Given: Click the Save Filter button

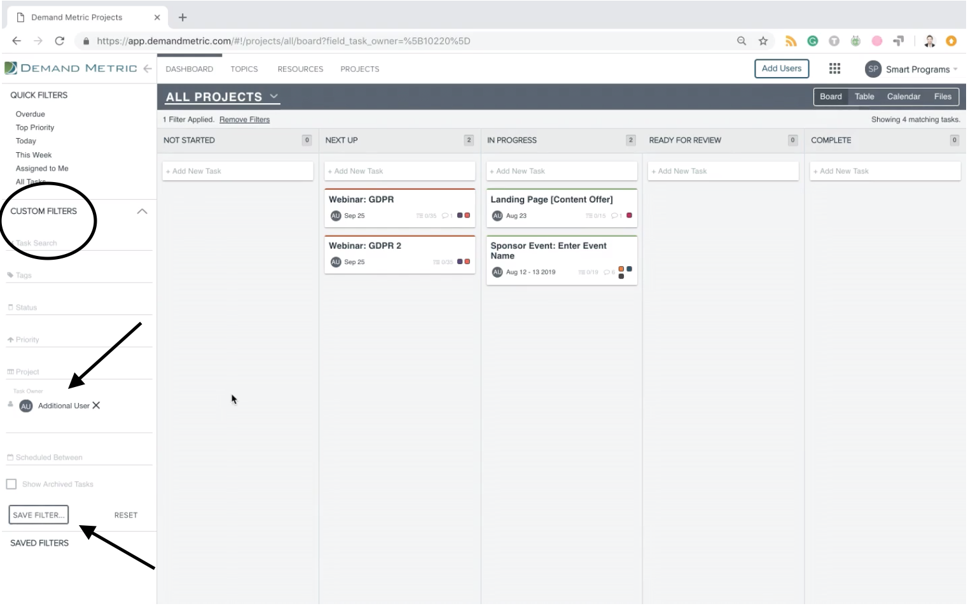Looking at the screenshot, I should point(39,515).
